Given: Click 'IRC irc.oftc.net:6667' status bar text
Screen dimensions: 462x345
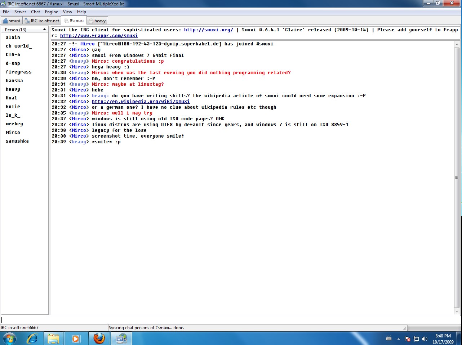Looking at the screenshot, I should (19, 328).
